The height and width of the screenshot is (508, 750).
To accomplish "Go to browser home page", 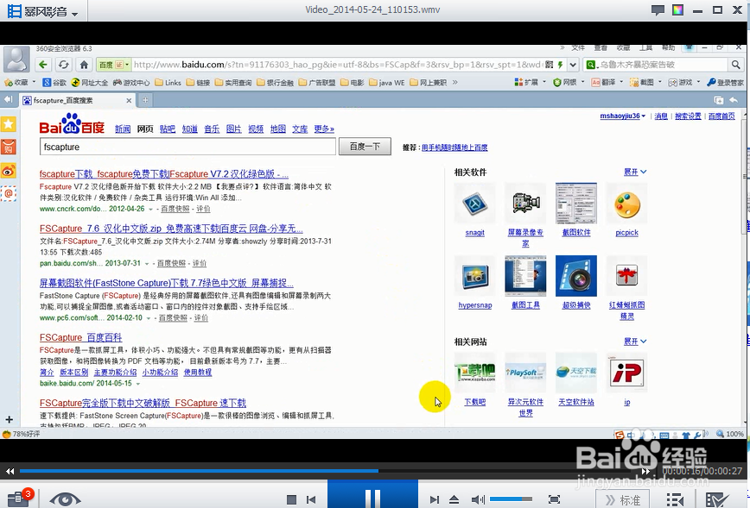I will pyautogui.click(x=84, y=65).
